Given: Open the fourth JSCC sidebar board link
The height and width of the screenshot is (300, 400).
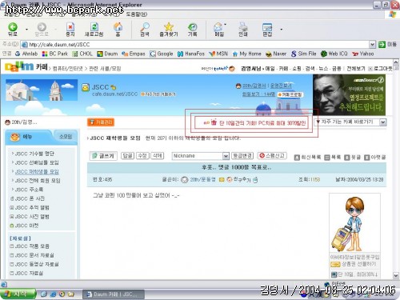Looking at the screenshot, I should coord(38,181).
